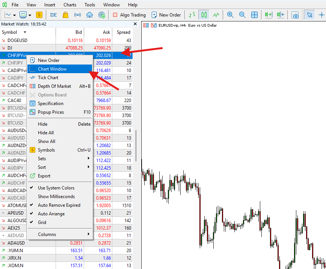This screenshot has width=326, height=269.
Task: Click the chart screenshot camera icon
Action: pyautogui.click(x=295, y=15)
